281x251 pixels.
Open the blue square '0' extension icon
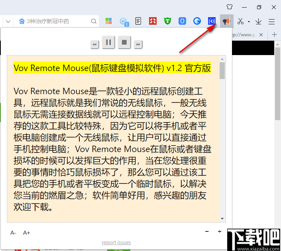[x=182, y=21]
